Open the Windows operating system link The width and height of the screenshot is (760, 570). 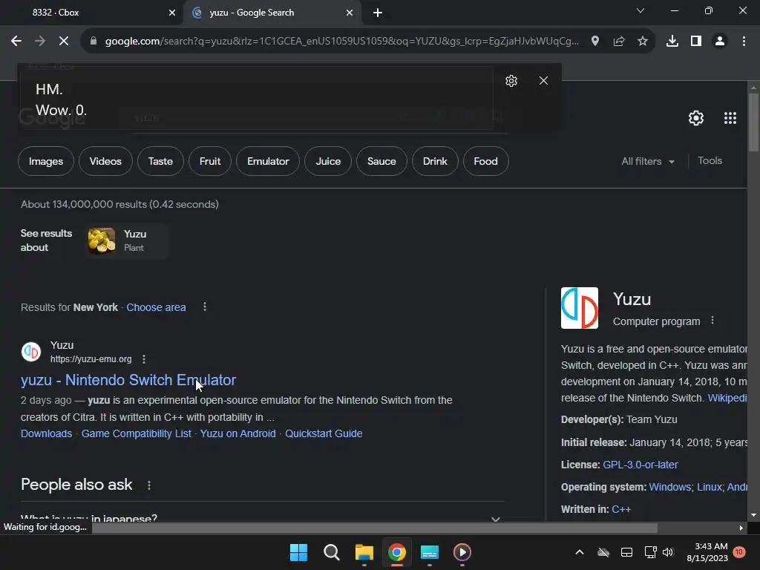point(670,487)
